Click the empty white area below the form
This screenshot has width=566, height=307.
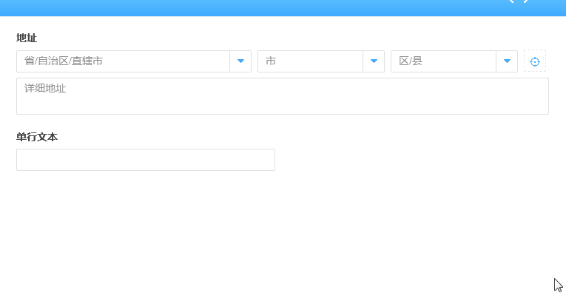coord(281,237)
